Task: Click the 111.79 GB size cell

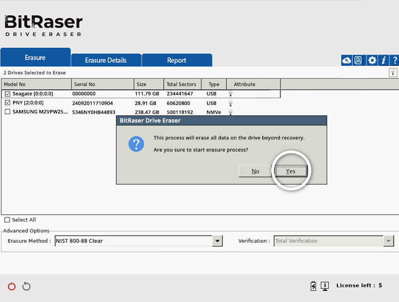Action: pyautogui.click(x=147, y=94)
